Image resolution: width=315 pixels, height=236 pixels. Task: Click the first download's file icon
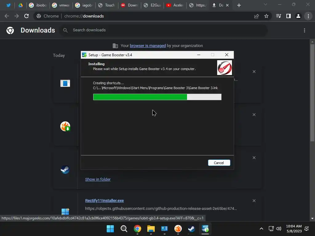(x=65, y=83)
